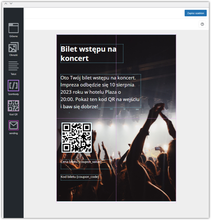The image size is (211, 220).
Task: Expand panel with the down arrow
Action: [11, 4]
